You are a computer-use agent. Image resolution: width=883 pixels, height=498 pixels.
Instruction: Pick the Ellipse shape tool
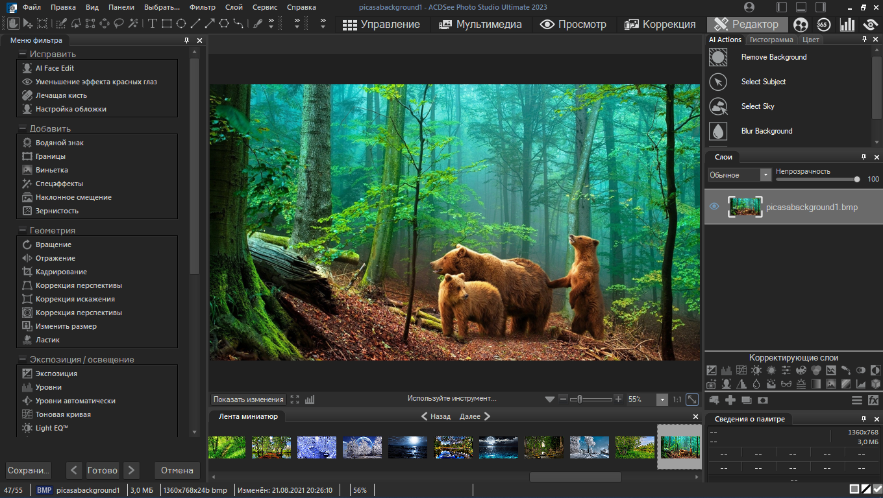coord(180,23)
